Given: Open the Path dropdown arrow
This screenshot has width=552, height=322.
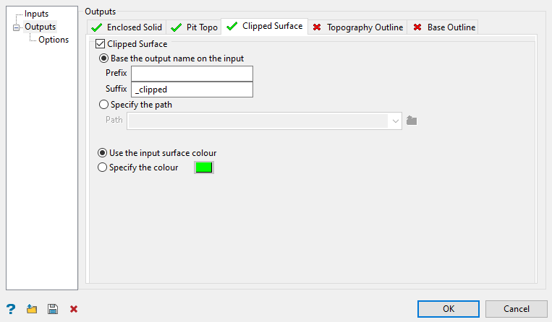Looking at the screenshot, I should coord(396,121).
